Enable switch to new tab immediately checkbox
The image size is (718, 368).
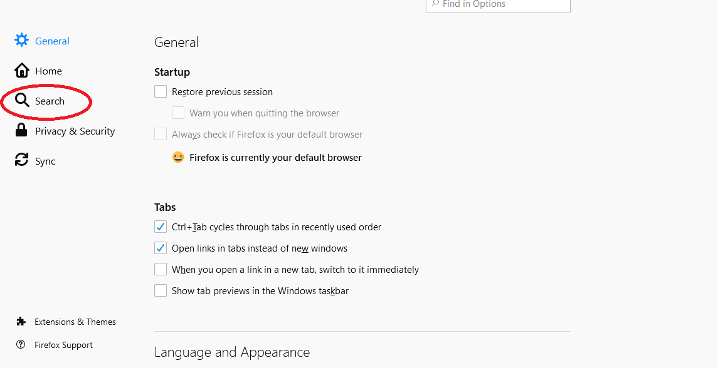(x=161, y=270)
